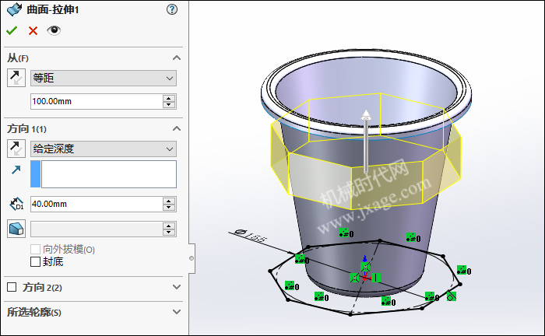Decrease the draft angle value
Screen dimensions: 545x336
click(169, 233)
